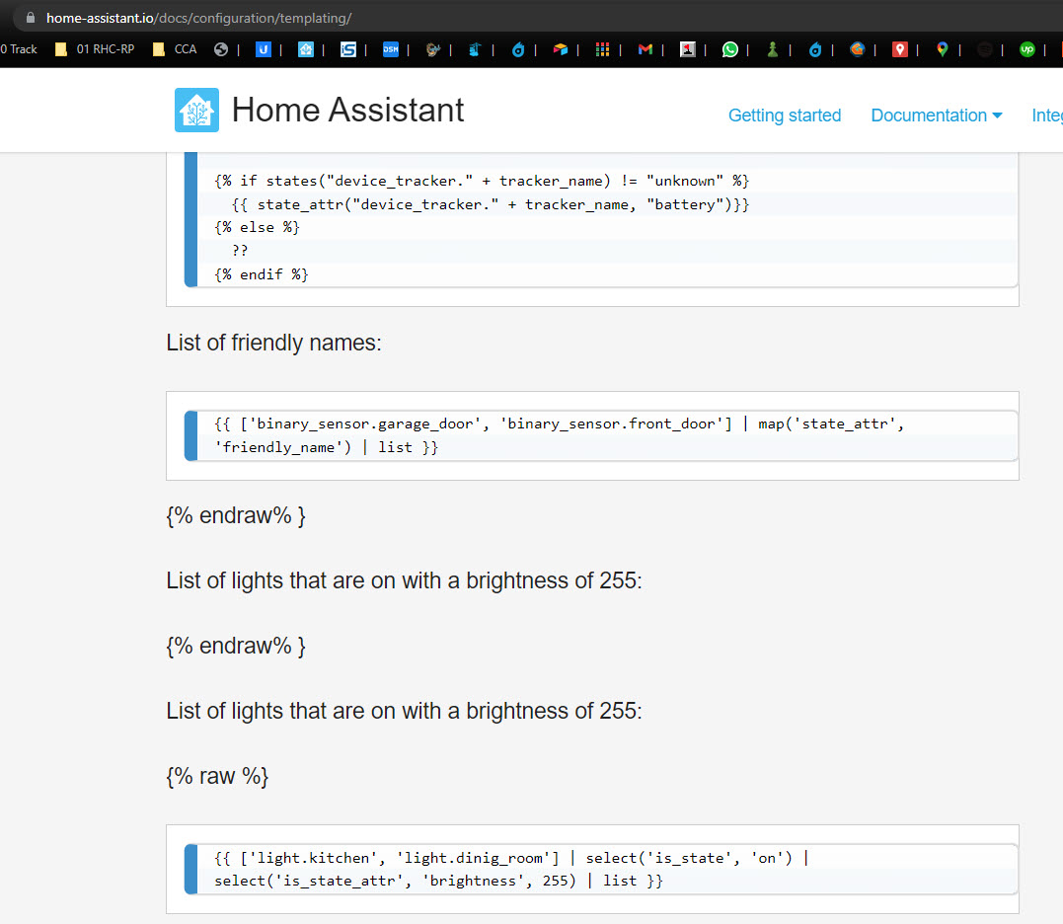Image resolution: width=1063 pixels, height=924 pixels.
Task: Click the '{% endif %}' code line
Action: 261,274
